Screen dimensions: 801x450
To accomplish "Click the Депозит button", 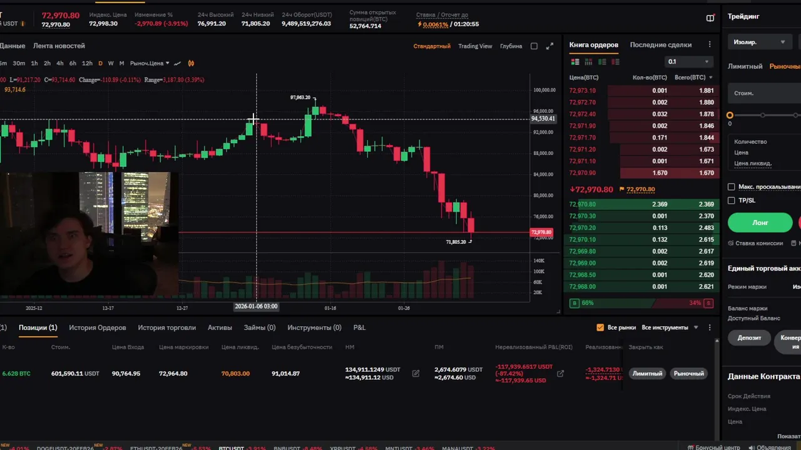I will (x=749, y=338).
